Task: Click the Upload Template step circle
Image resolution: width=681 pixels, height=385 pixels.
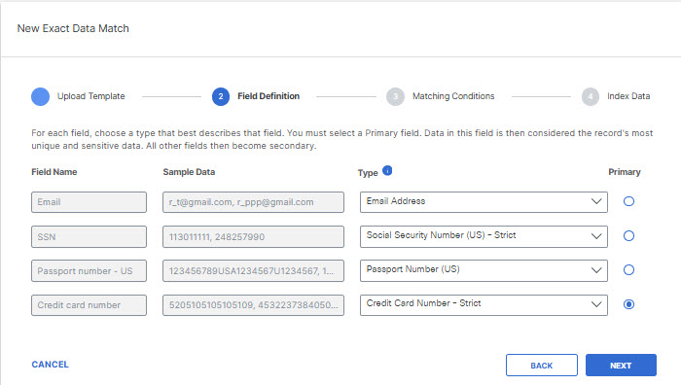Action: point(41,96)
